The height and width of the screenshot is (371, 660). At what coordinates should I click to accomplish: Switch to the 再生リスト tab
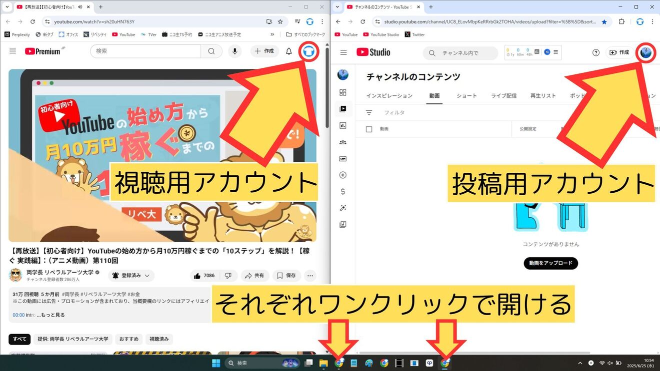[x=543, y=96]
